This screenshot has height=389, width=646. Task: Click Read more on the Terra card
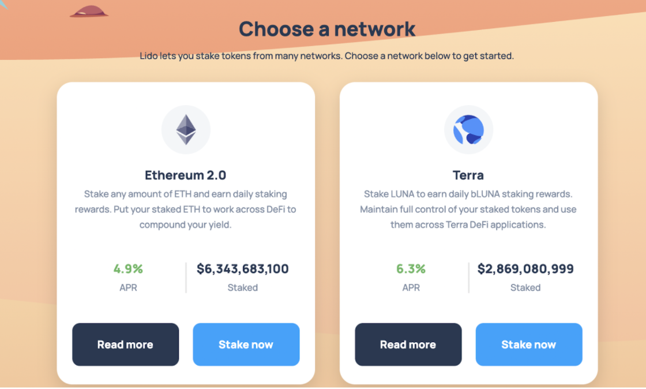point(408,345)
